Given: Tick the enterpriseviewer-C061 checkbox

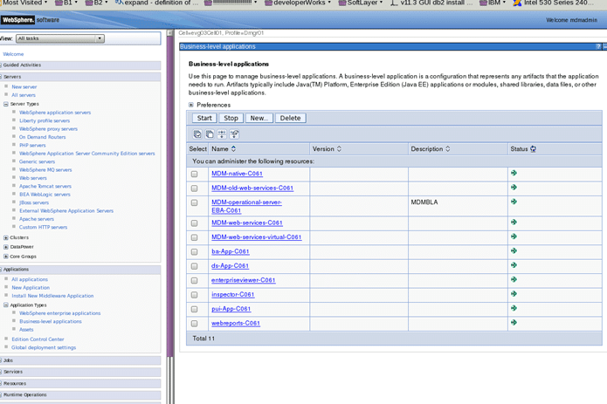Looking at the screenshot, I should click(x=195, y=280).
